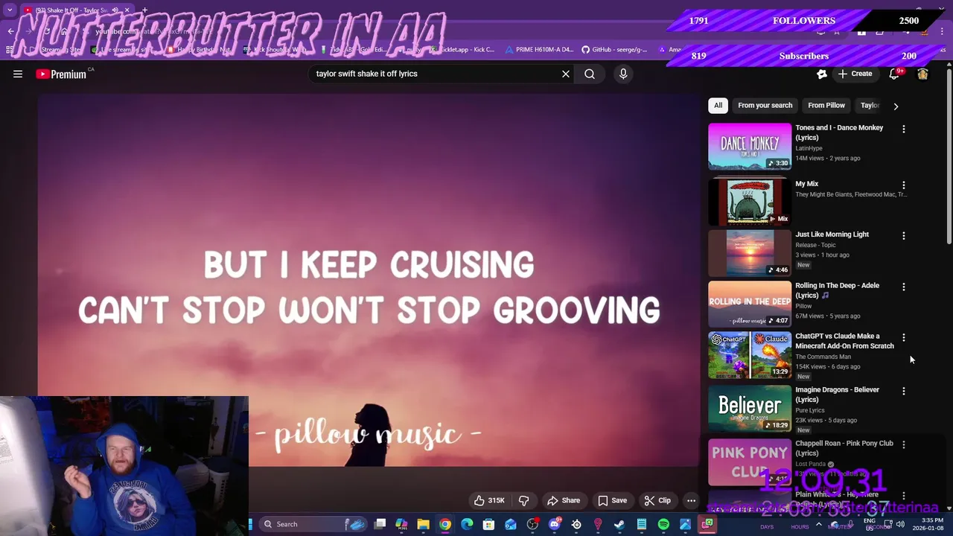Open options menu for My Mix
The height and width of the screenshot is (536, 953).
coord(904,185)
